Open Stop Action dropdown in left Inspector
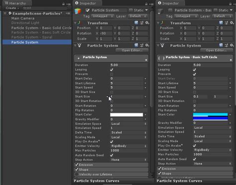 tap(128, 160)
